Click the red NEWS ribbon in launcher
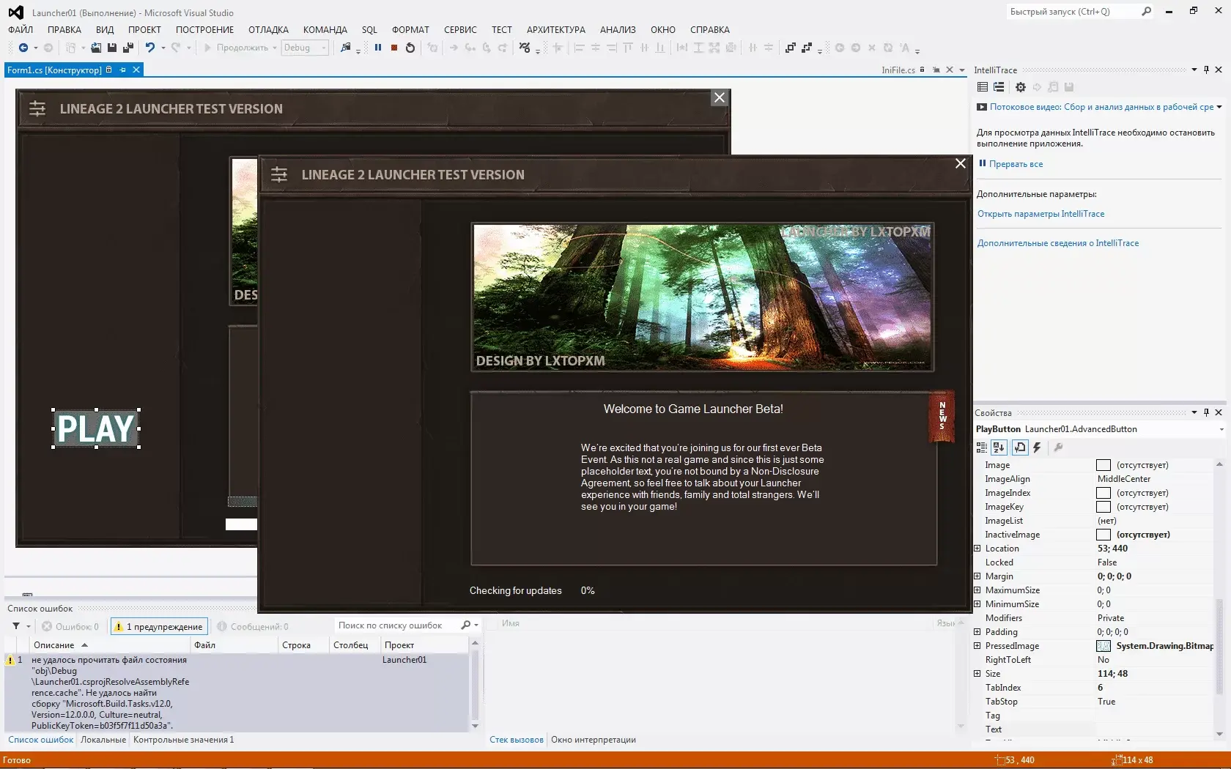Viewport: 1231px width, 769px height. click(942, 416)
